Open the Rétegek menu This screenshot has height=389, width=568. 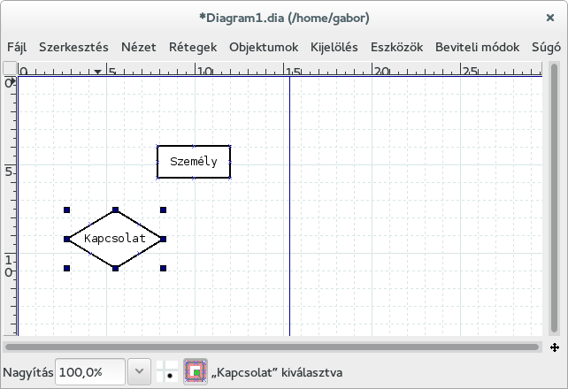193,47
